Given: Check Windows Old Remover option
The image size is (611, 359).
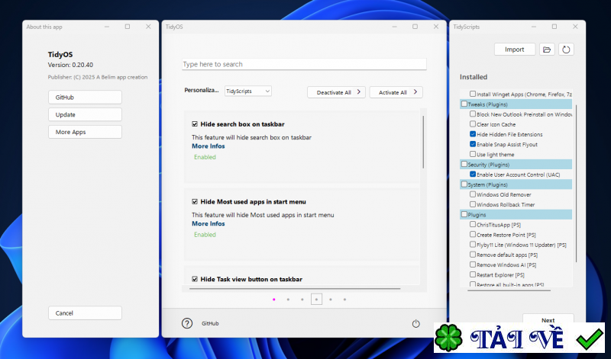Looking at the screenshot, I should click(x=473, y=194).
